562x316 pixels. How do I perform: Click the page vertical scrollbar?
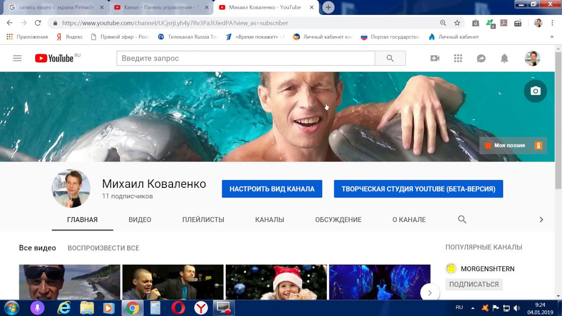coord(558,121)
